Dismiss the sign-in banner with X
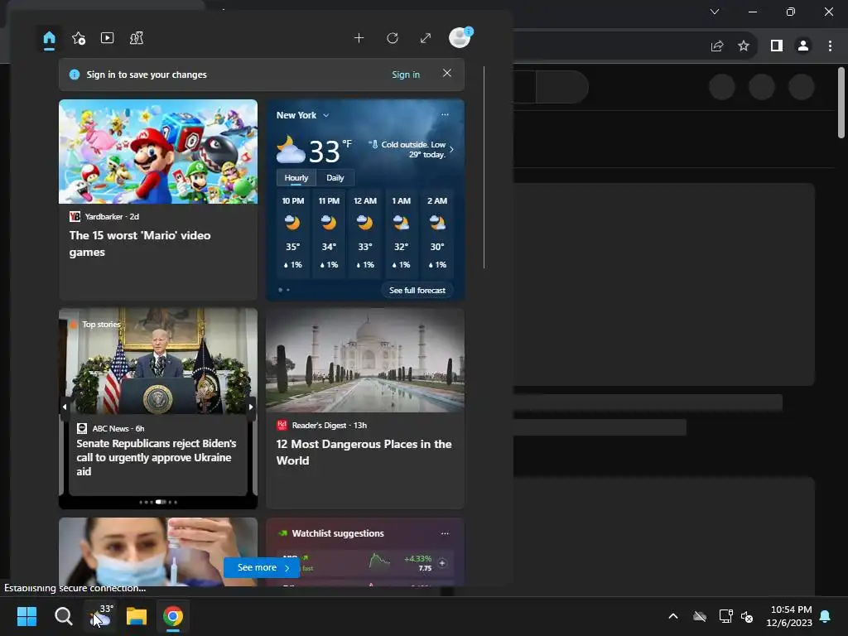Screen dimensions: 848x636 [446, 73]
